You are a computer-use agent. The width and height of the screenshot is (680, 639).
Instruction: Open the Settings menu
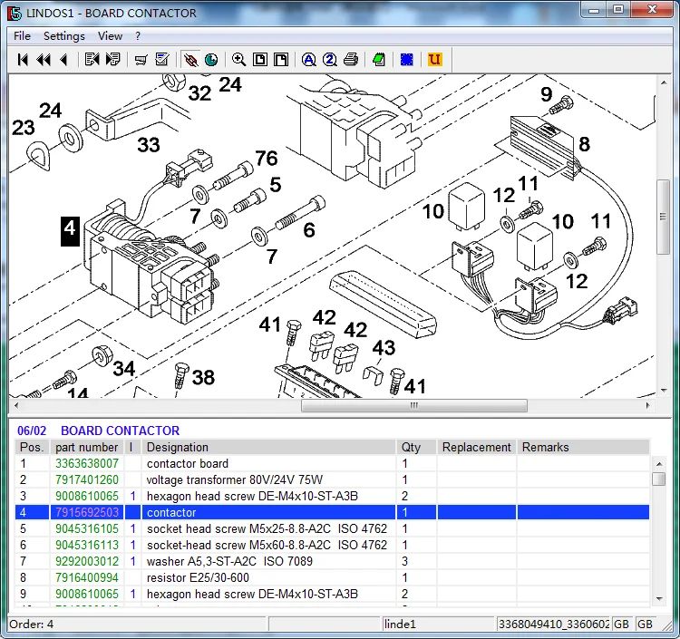pyautogui.click(x=64, y=36)
